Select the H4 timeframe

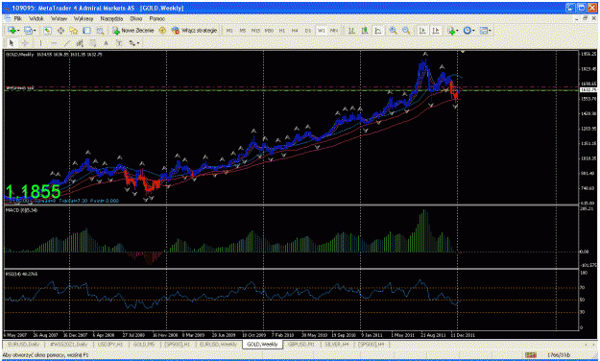coord(295,31)
